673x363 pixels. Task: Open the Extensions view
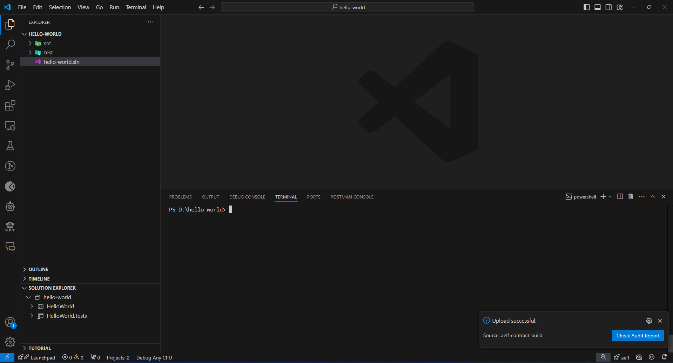[x=10, y=106]
